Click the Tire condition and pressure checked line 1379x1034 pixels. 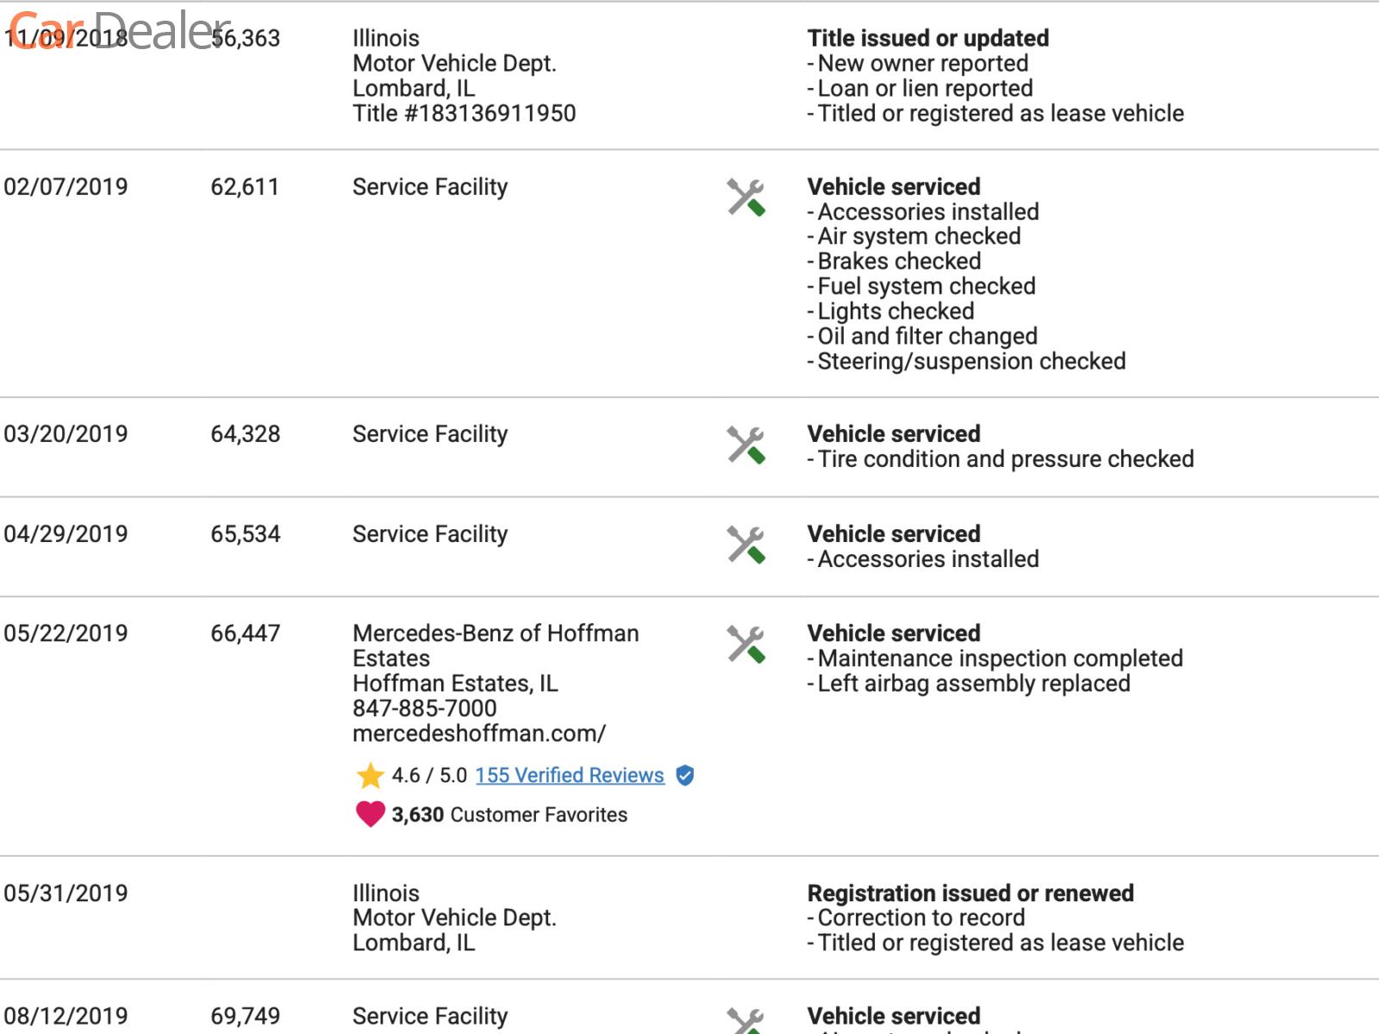[1005, 458]
